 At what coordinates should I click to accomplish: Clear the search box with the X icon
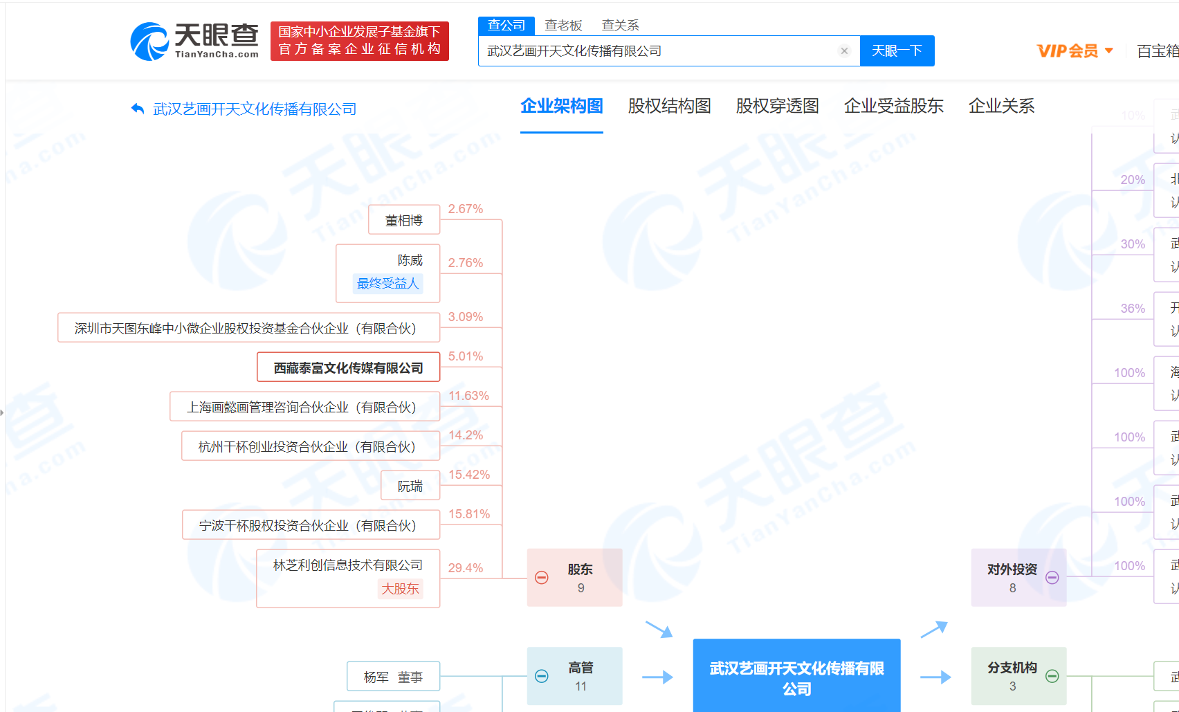coord(843,51)
